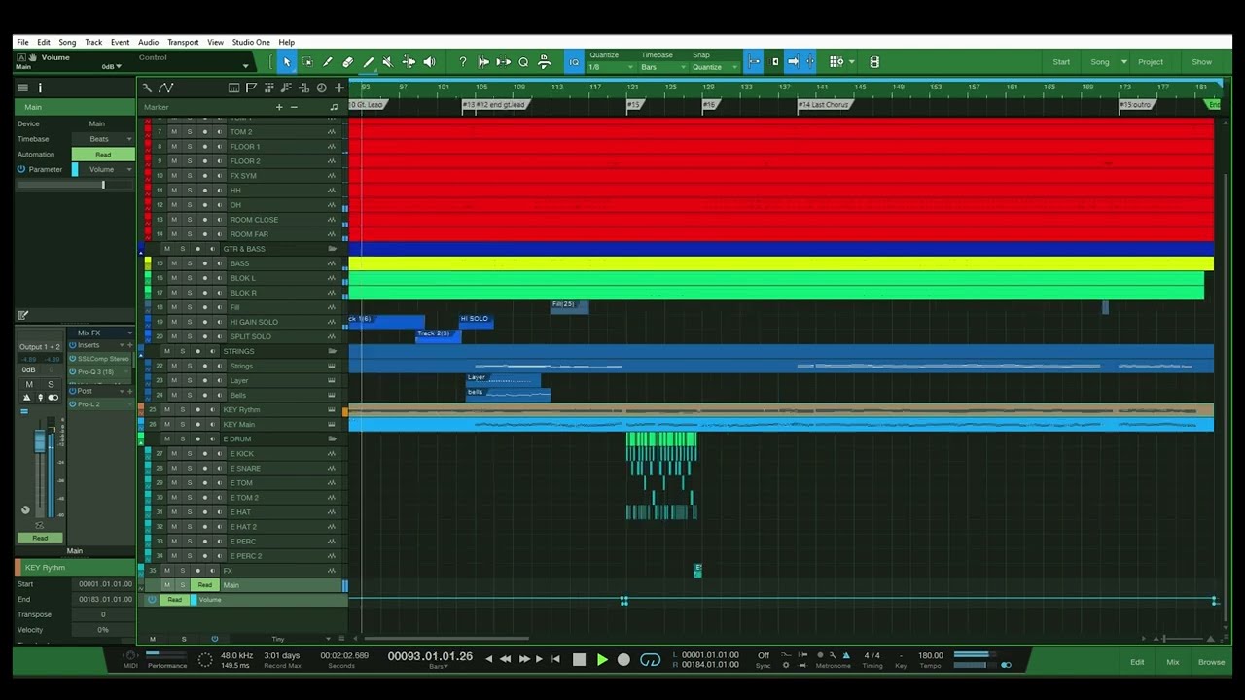Click the play button in transport
Screen dimensions: 1245x700
[602, 660]
